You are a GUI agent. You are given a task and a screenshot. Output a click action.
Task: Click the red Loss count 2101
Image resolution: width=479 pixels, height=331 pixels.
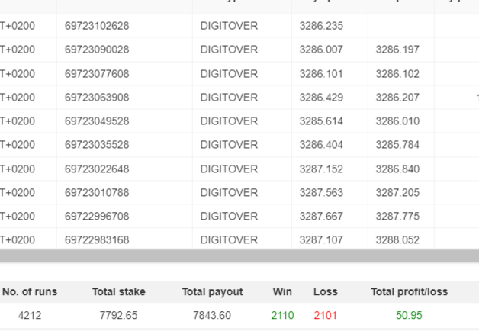[x=326, y=317]
